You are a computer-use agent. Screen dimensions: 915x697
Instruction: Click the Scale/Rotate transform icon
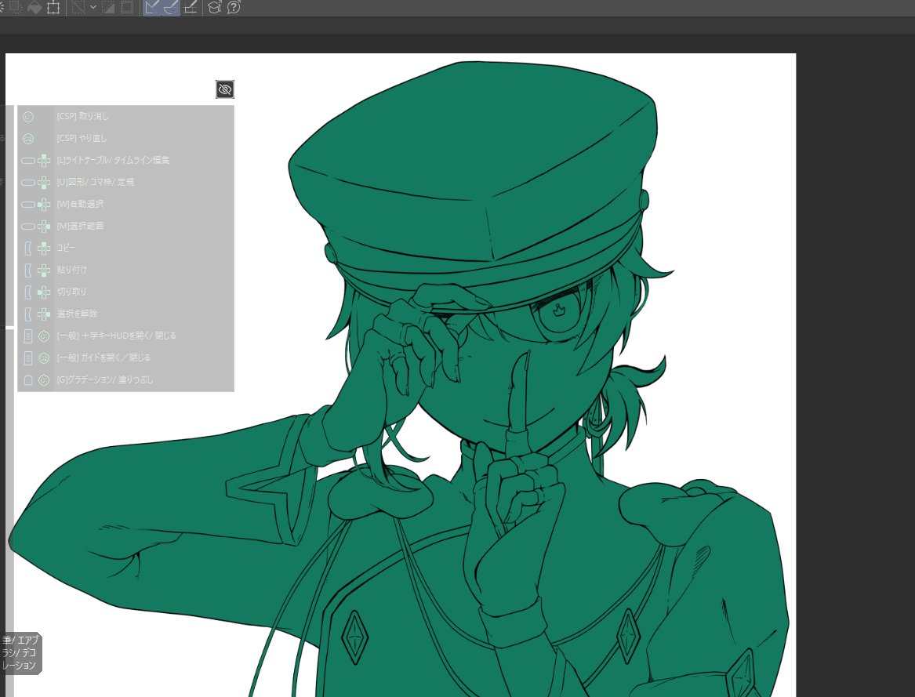tap(53, 7)
